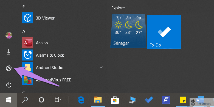The image size is (214, 107).
Task: Select the 'Access' app name
Action: (42, 43)
